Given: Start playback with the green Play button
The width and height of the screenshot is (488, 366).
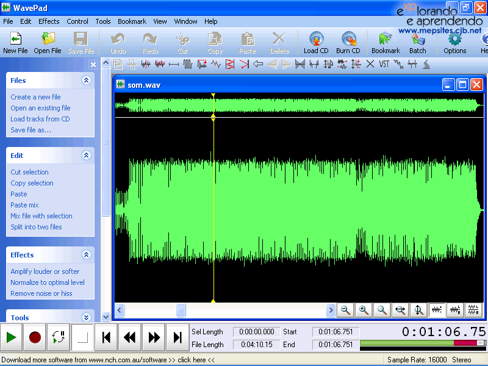Looking at the screenshot, I should click(x=11, y=337).
